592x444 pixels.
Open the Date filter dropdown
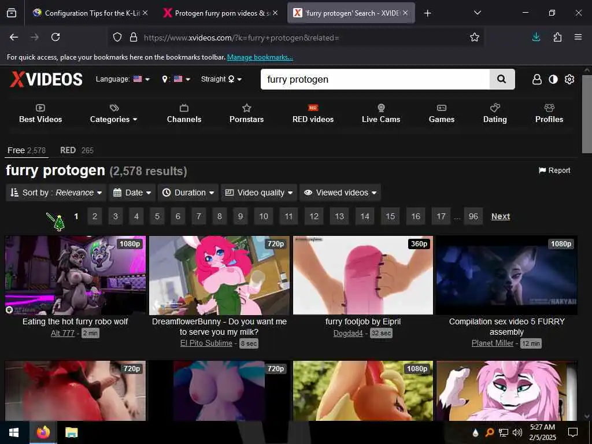(132, 193)
